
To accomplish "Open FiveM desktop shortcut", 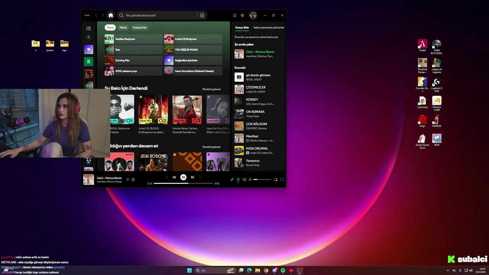I will [422, 45].
